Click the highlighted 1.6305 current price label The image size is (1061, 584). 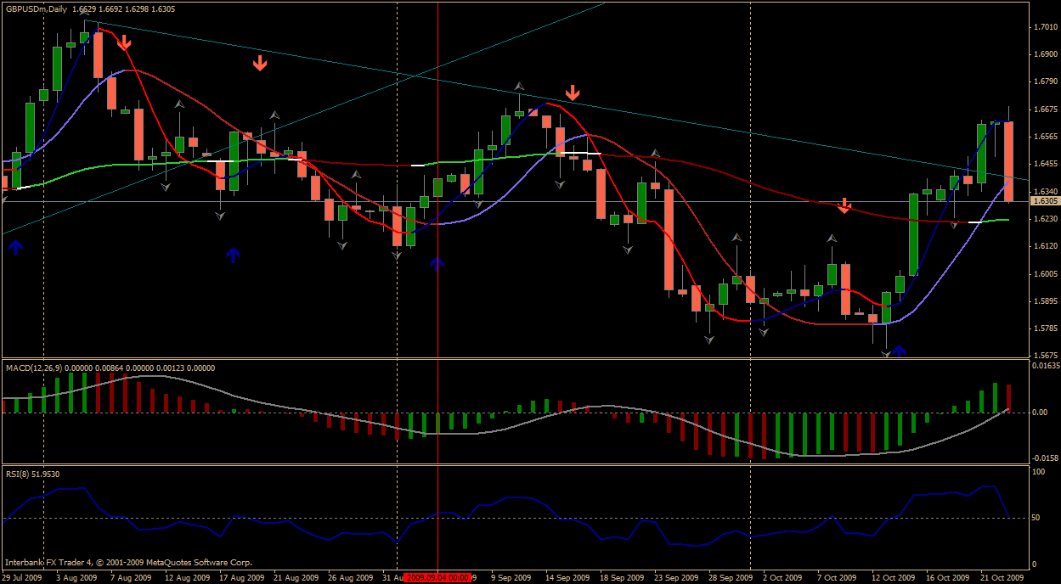[x=1043, y=201]
